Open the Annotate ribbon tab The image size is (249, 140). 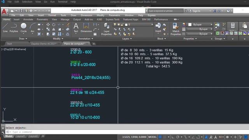click(x=28, y=19)
